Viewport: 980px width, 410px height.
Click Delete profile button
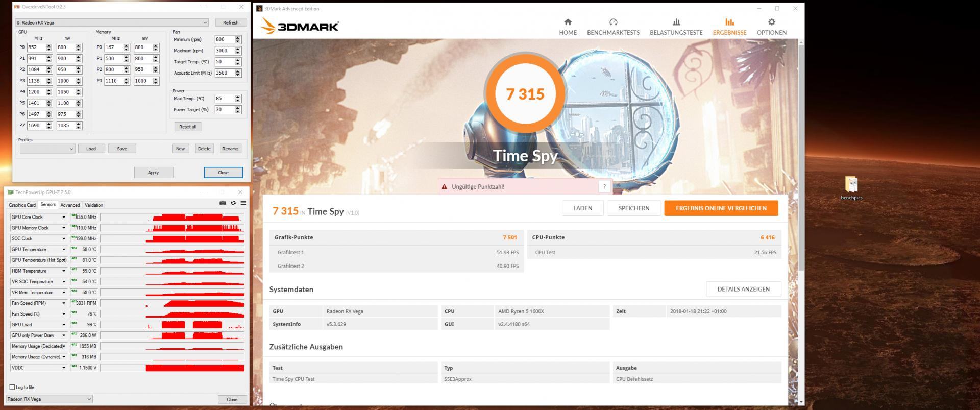click(204, 149)
